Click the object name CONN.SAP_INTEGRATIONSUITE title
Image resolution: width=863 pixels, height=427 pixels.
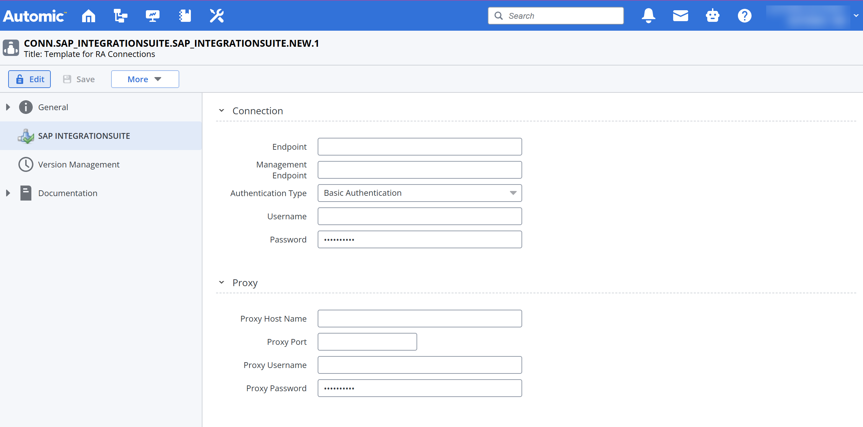point(171,43)
